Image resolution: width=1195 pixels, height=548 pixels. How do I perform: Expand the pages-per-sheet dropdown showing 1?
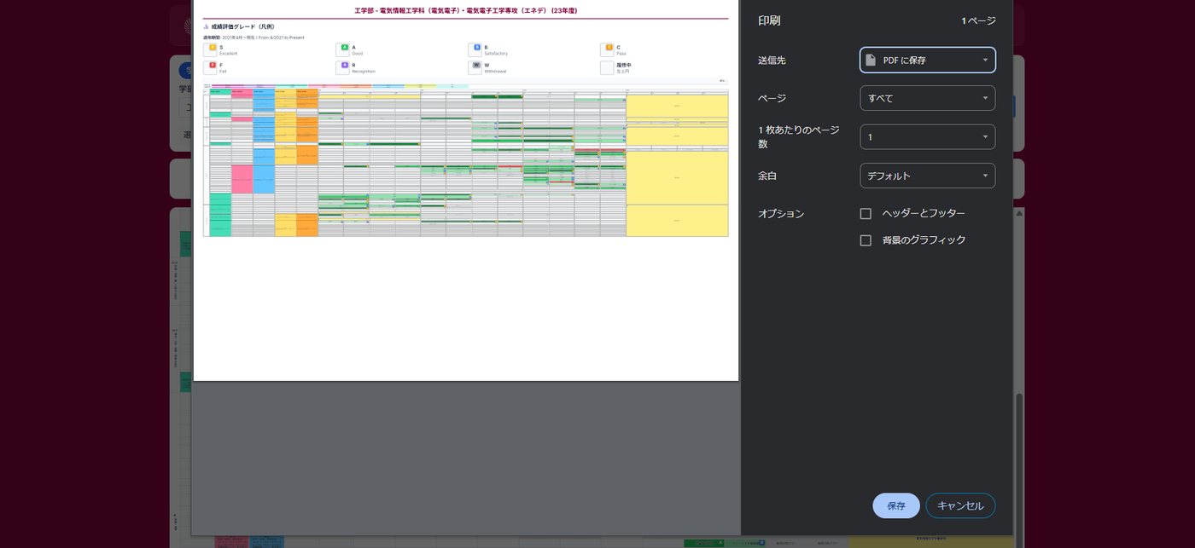click(x=927, y=136)
